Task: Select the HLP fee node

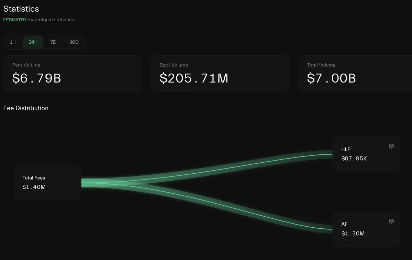Action: click(366, 154)
